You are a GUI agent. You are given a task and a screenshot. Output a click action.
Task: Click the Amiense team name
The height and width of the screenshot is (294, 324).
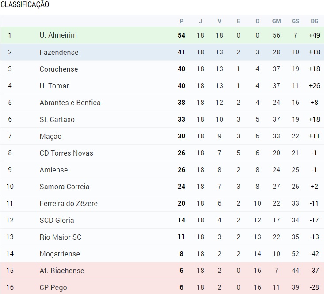coord(54,170)
